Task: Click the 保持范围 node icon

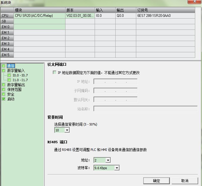Action: [x=4, y=89]
